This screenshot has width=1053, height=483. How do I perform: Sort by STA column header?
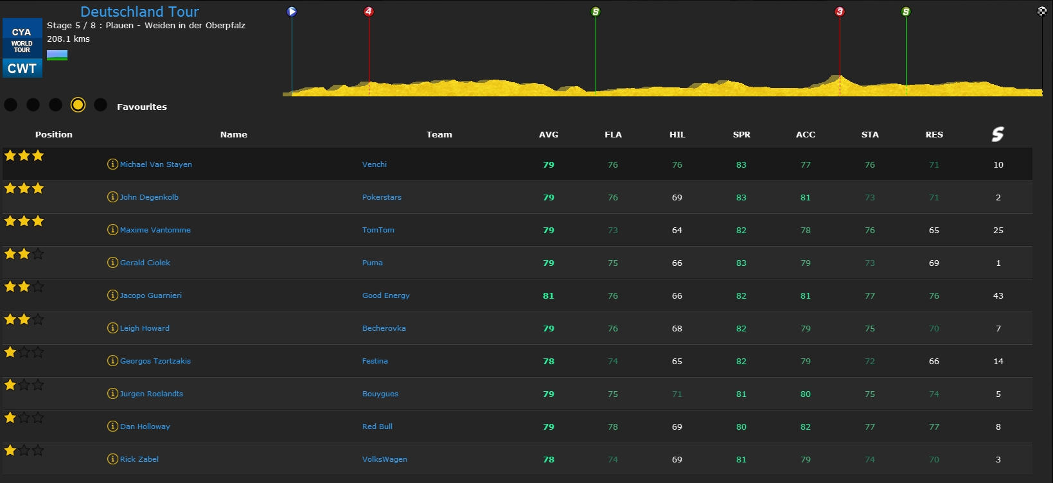tap(870, 134)
